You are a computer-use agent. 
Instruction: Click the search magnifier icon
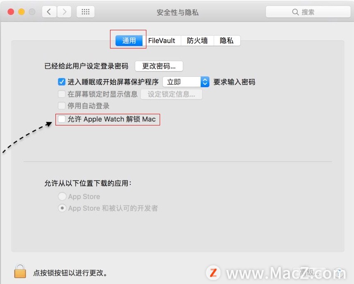click(x=295, y=12)
